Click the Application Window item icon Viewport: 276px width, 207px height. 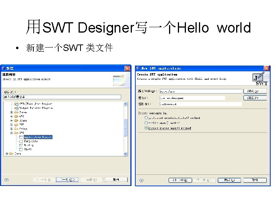(21, 137)
